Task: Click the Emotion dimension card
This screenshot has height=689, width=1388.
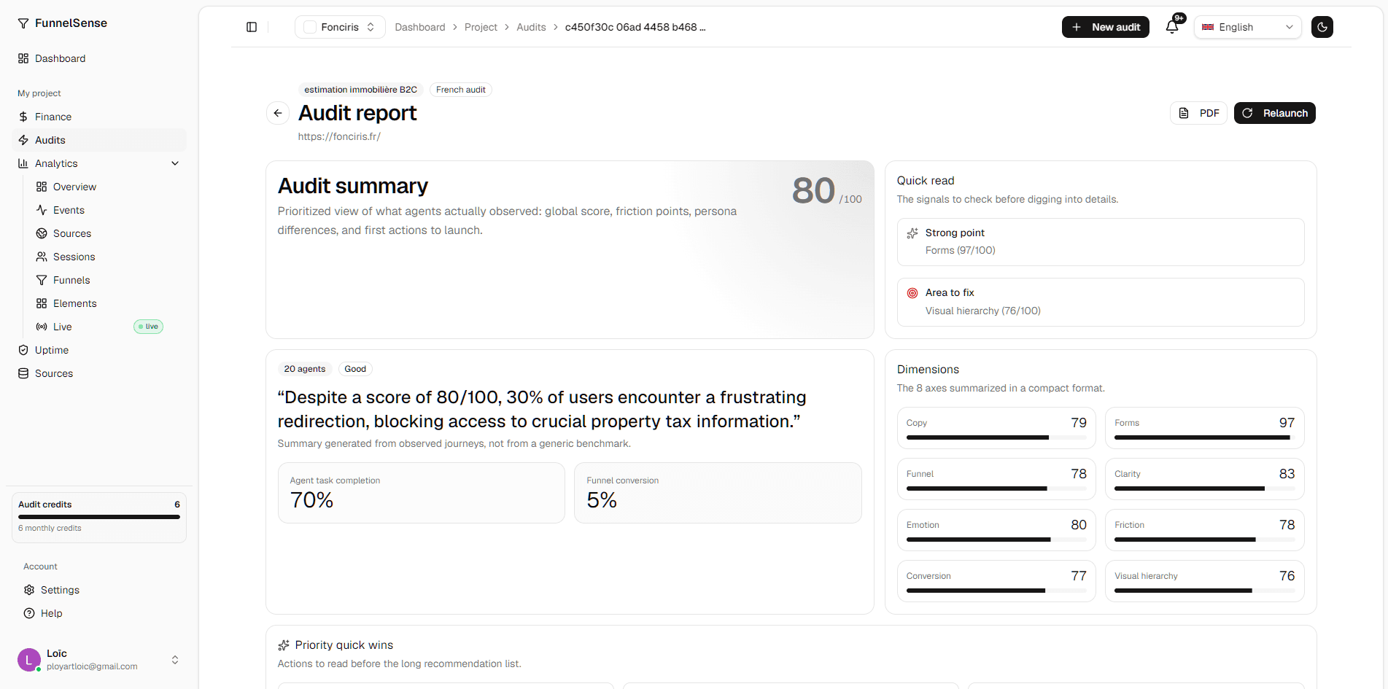Action: tap(996, 530)
